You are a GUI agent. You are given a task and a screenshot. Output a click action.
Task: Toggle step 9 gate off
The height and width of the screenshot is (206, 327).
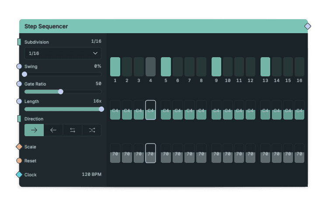point(216,67)
